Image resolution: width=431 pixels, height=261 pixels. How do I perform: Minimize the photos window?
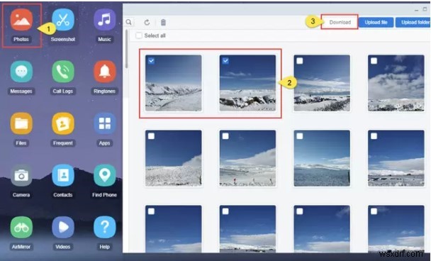(x=417, y=10)
